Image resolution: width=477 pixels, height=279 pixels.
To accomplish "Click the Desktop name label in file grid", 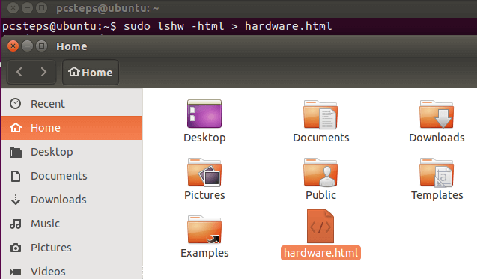I will [204, 138].
